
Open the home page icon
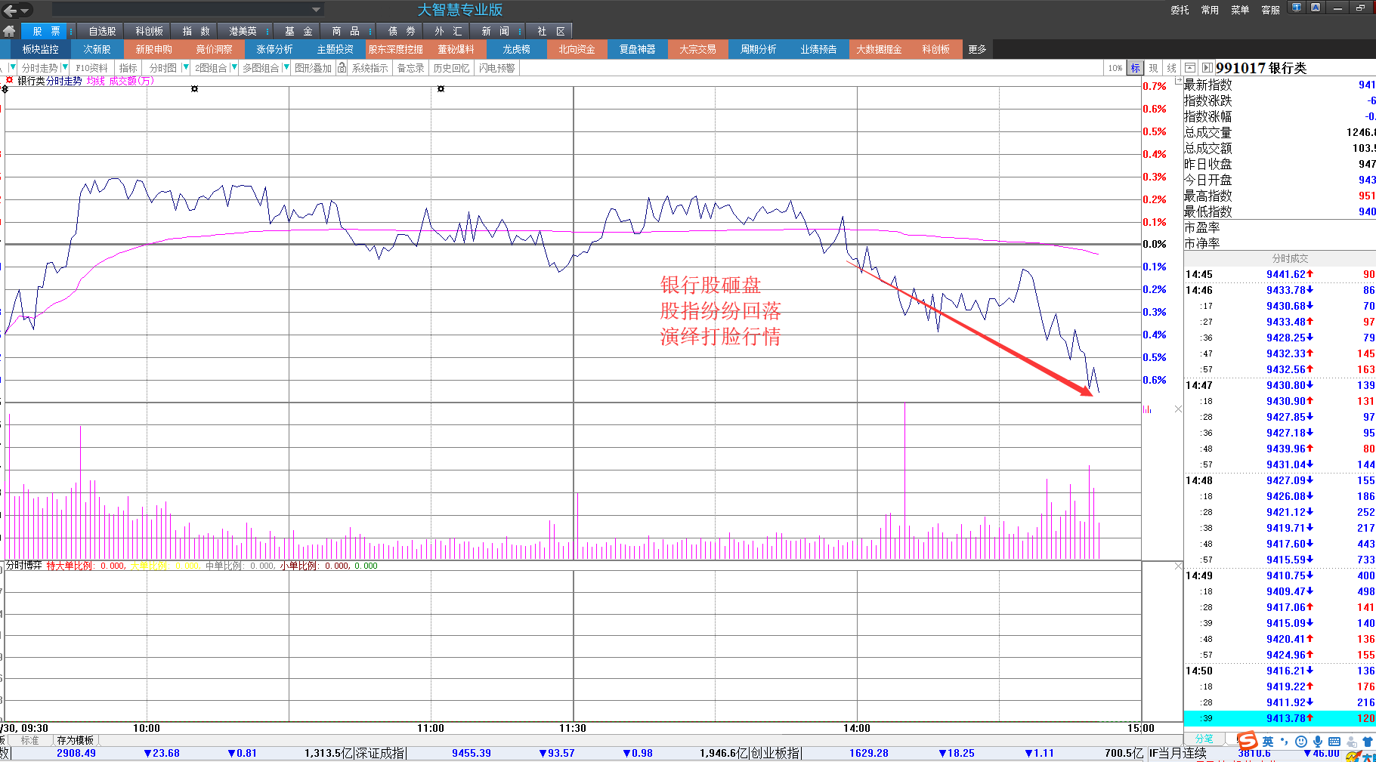click(10, 31)
